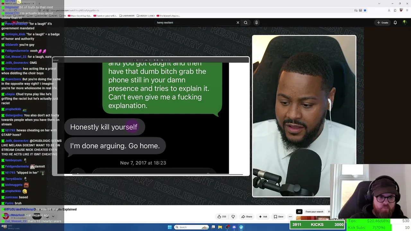Click the video of the bearded man in white shirt
This screenshot has width=411, height=231.
pos(304,116)
